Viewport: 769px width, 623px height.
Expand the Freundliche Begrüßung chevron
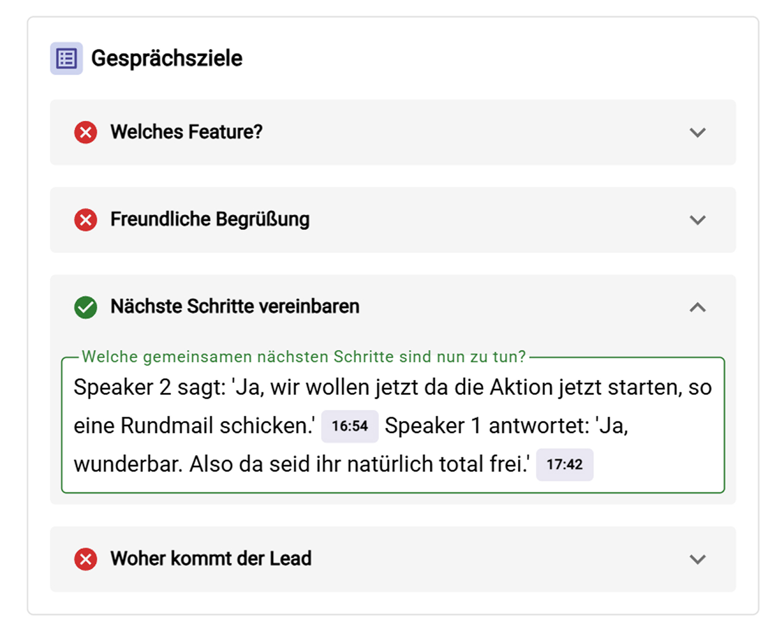(x=698, y=220)
